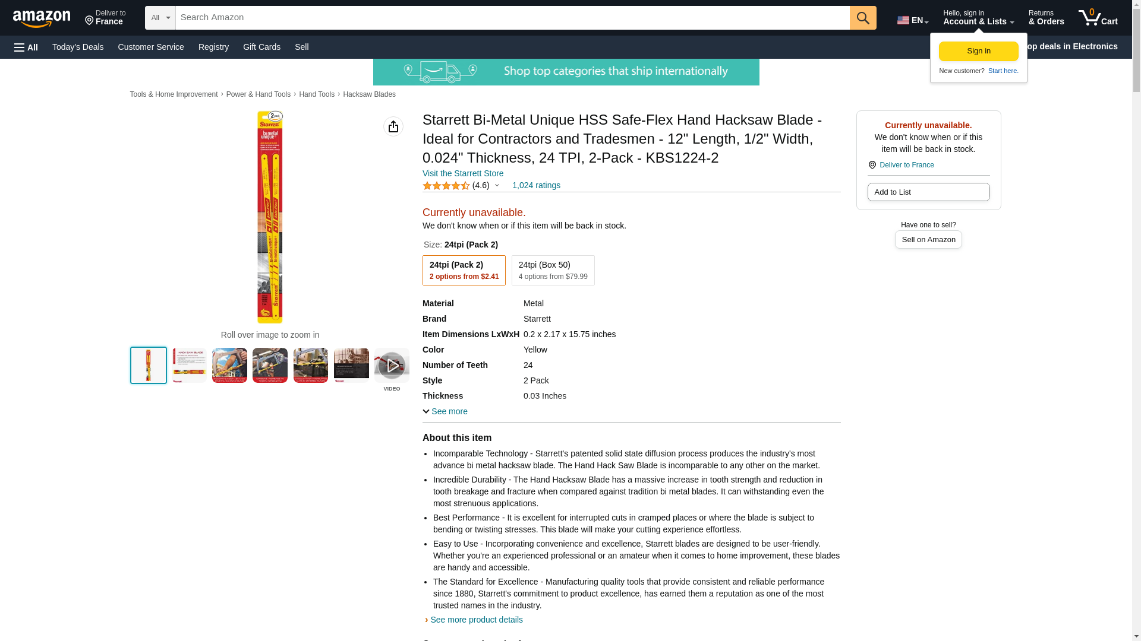Click the search magnifier button
Viewport: 1141px width, 641px height.
click(863, 18)
